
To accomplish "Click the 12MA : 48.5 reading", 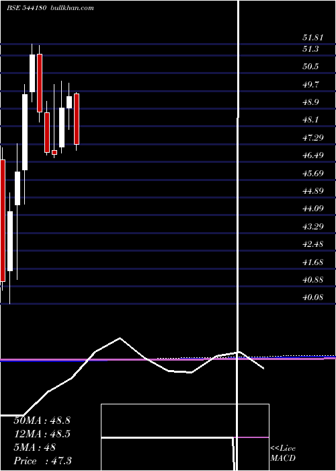I will (x=42, y=434).
